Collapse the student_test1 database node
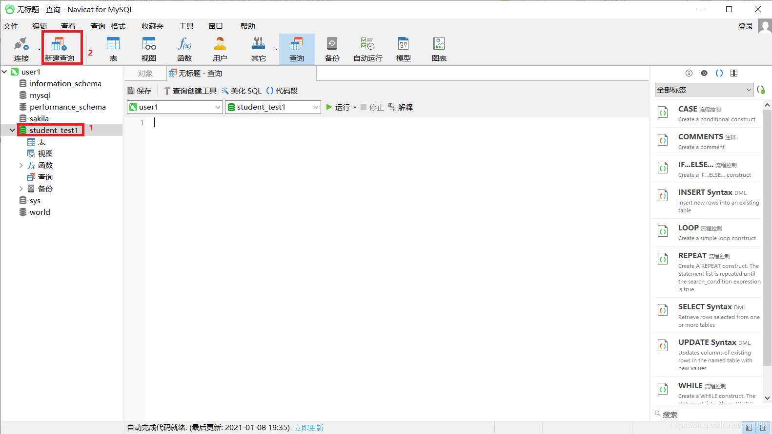This screenshot has height=434, width=772. pyautogui.click(x=13, y=130)
